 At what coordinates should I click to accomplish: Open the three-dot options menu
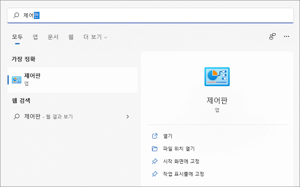pyautogui.click(x=287, y=36)
